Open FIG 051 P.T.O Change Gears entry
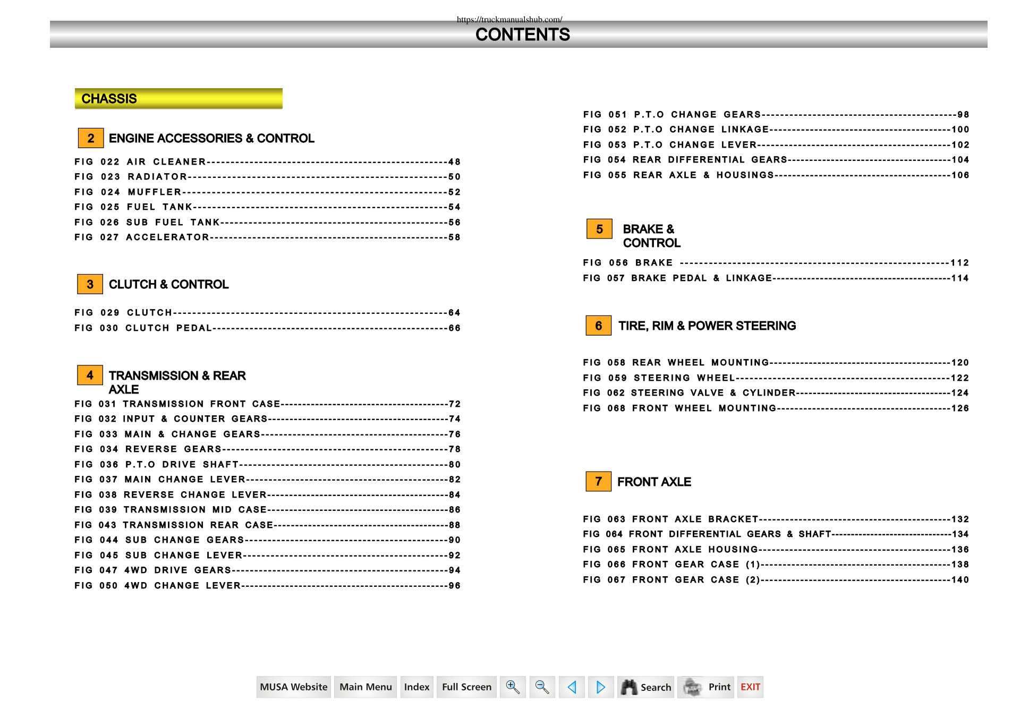Image resolution: width=1020 pixels, height=701 pixels. [x=776, y=115]
